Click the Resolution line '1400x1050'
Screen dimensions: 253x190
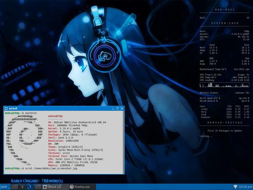coord(63,141)
